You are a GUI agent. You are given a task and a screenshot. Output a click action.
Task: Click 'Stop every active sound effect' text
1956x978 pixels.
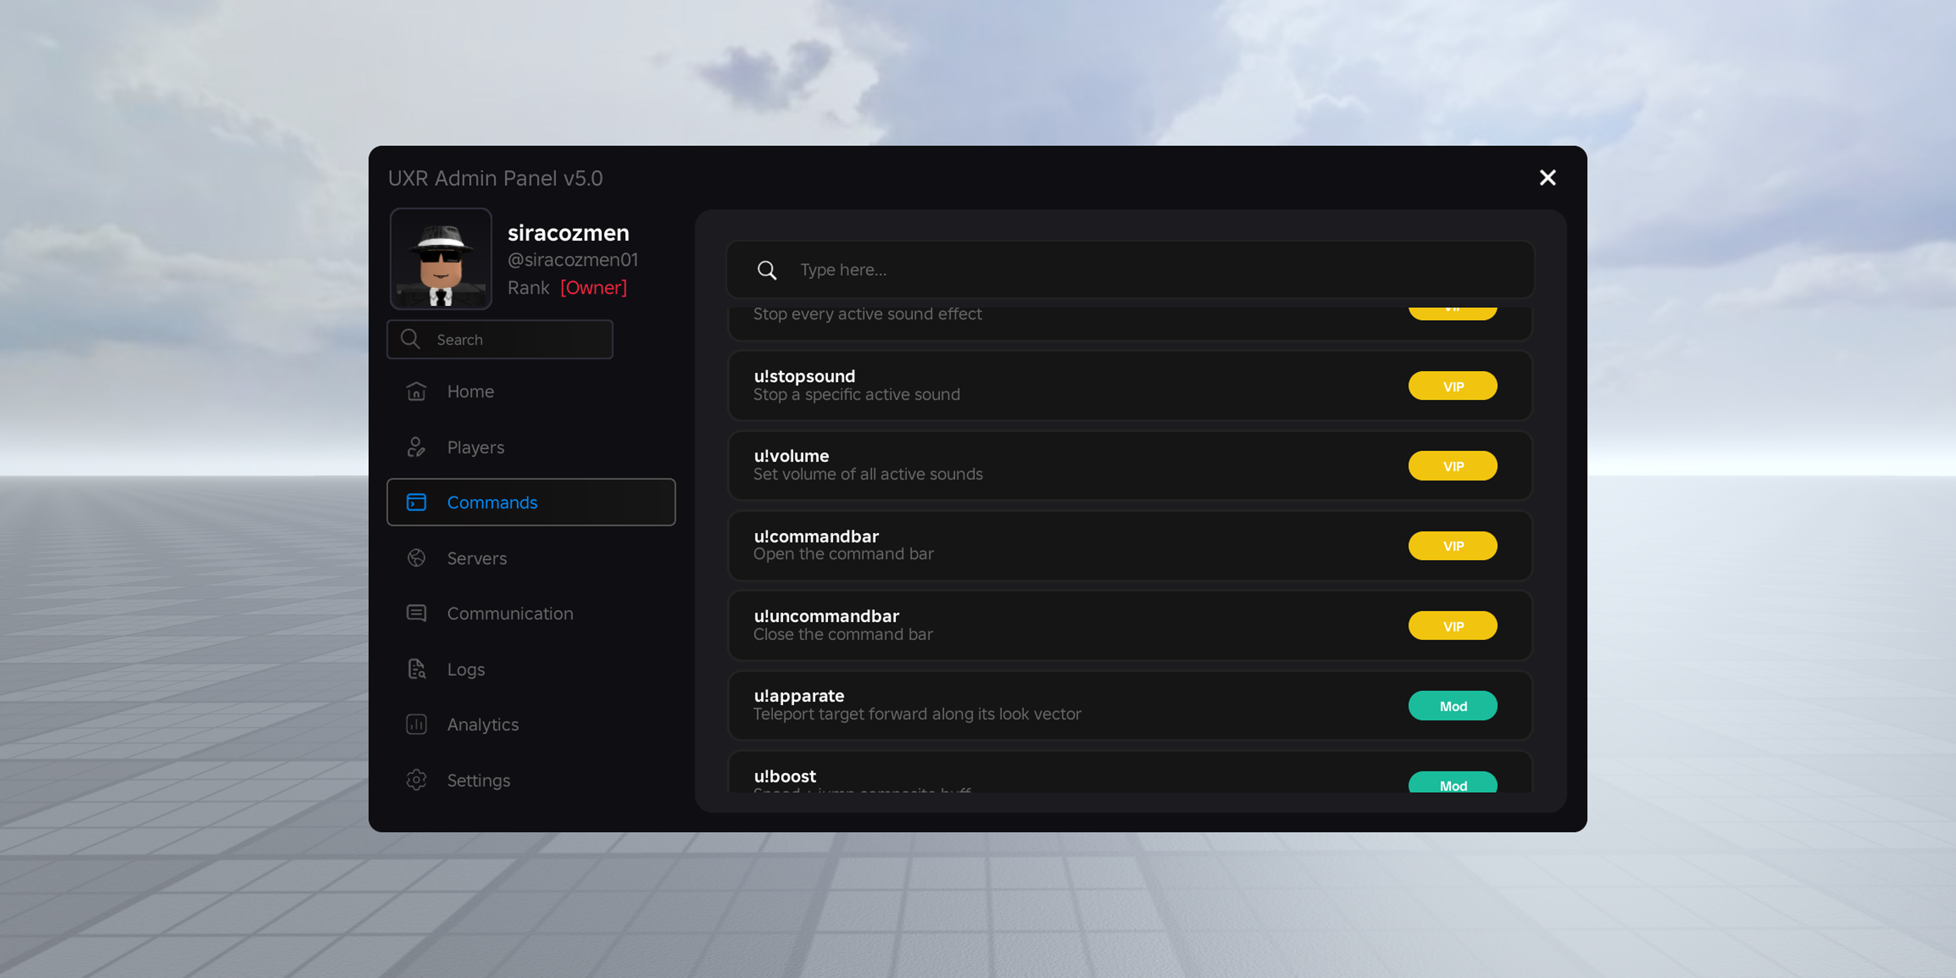click(867, 314)
